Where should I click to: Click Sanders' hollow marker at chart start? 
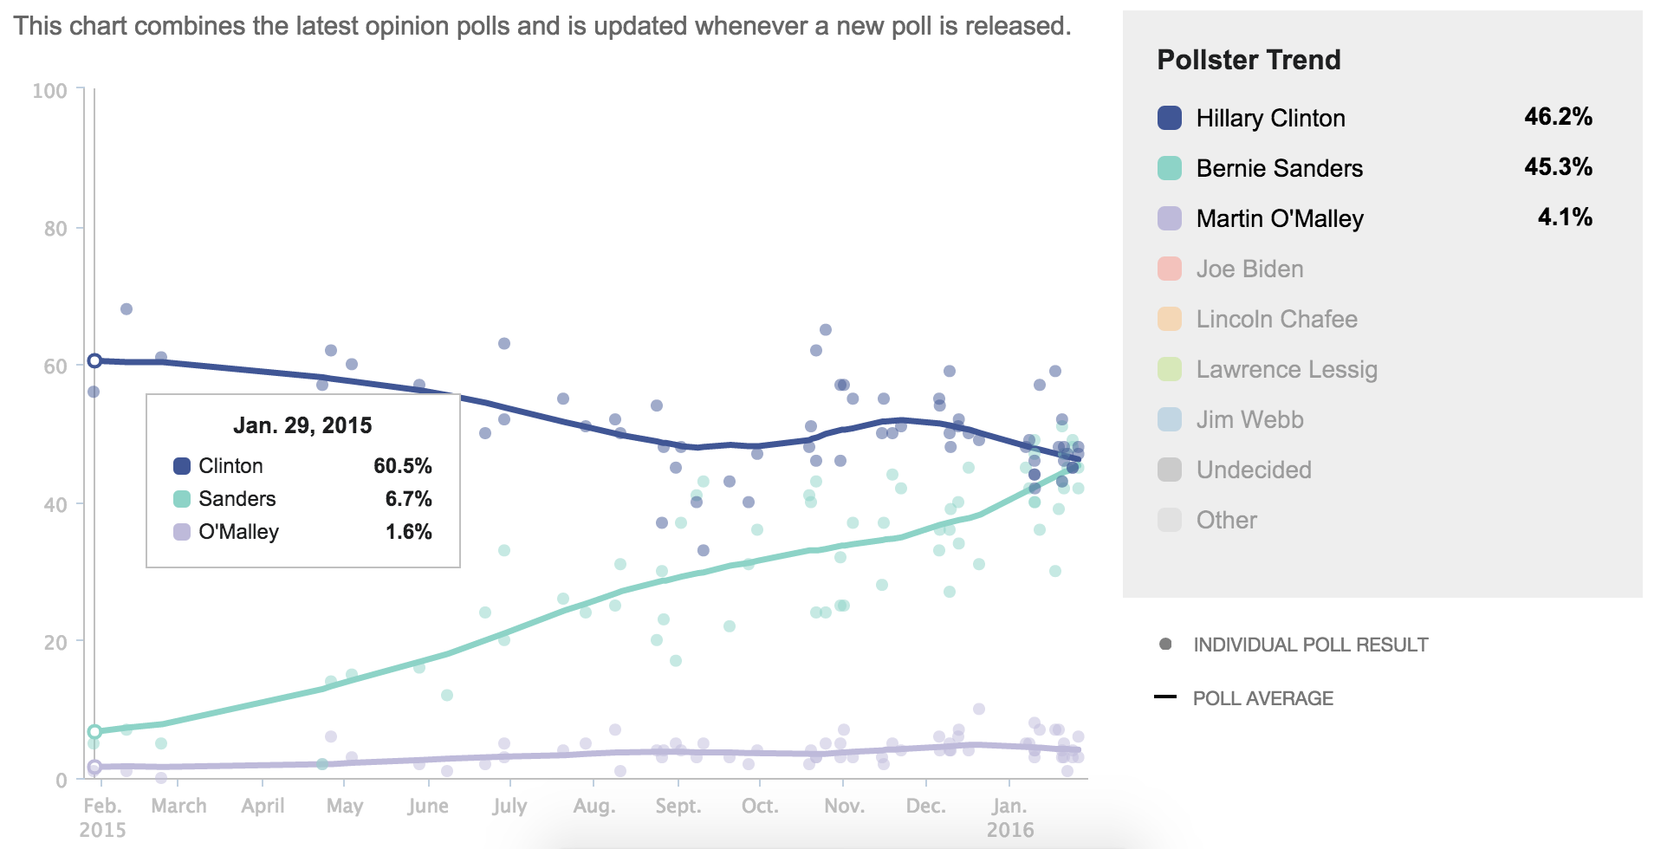point(94,731)
